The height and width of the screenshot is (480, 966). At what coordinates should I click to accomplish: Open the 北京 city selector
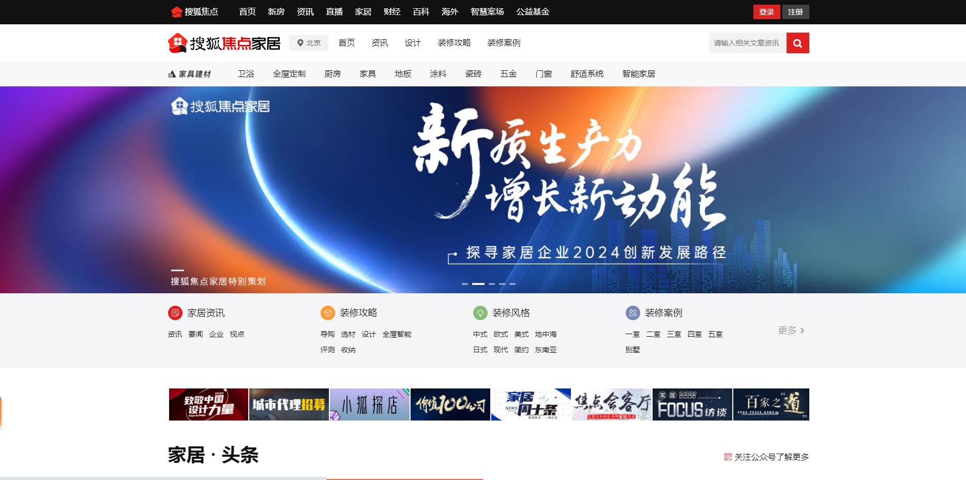coord(309,43)
